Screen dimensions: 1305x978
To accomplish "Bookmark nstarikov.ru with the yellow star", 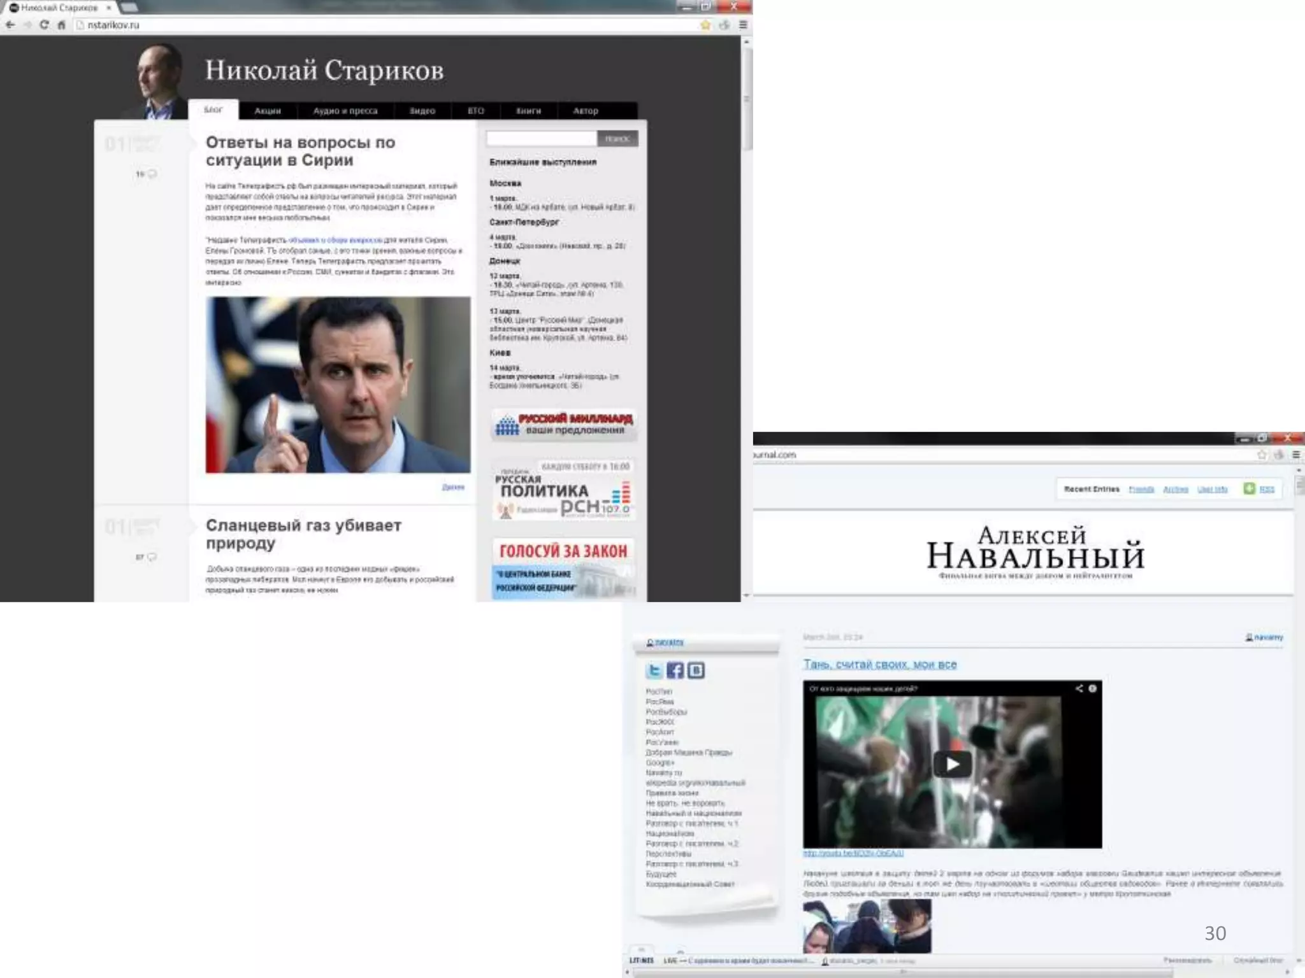I will coord(705,25).
